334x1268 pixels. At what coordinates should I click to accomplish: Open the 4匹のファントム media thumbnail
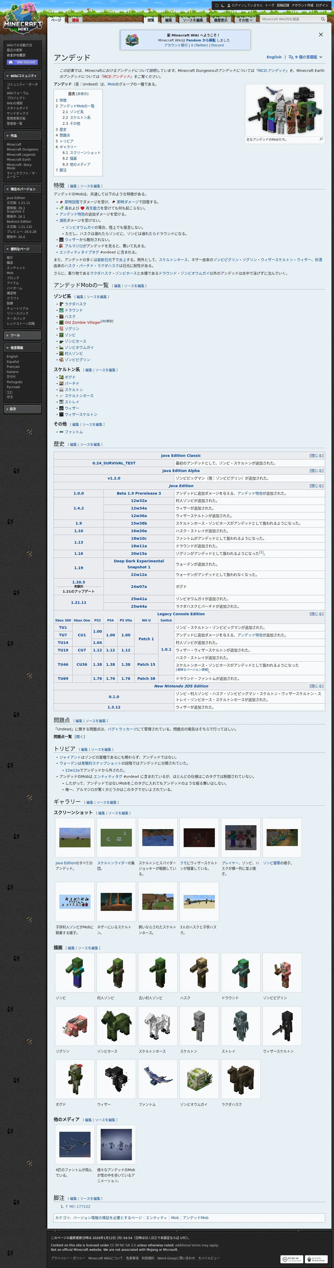click(75, 1144)
